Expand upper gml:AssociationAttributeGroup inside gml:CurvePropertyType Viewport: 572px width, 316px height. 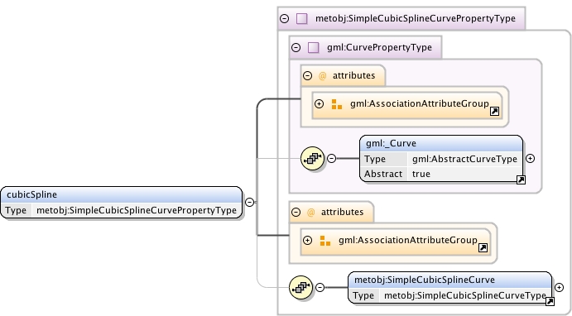tap(319, 104)
